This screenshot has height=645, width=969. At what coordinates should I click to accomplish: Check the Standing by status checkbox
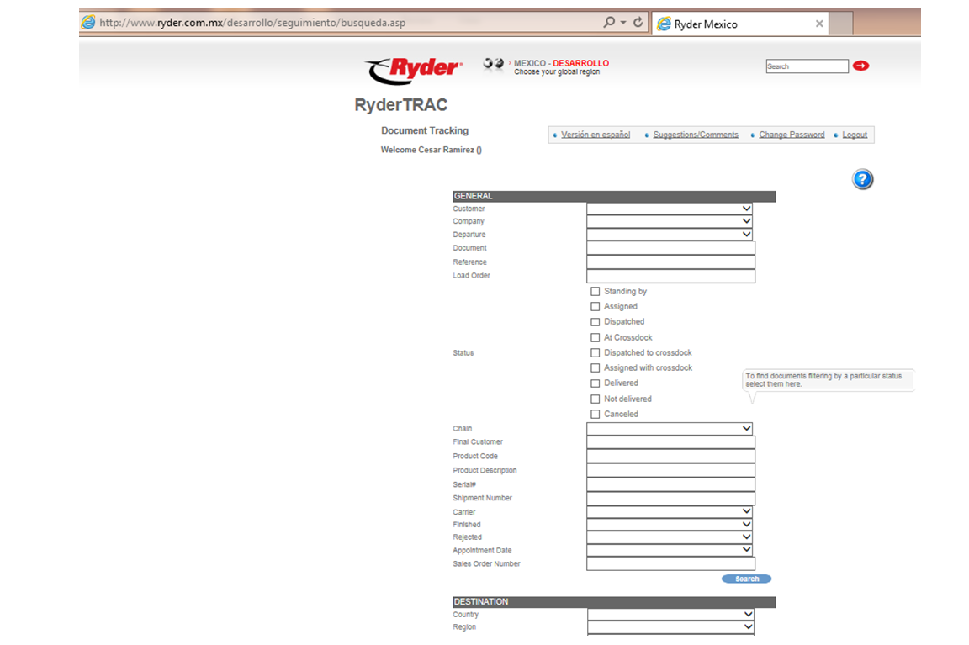coord(596,292)
